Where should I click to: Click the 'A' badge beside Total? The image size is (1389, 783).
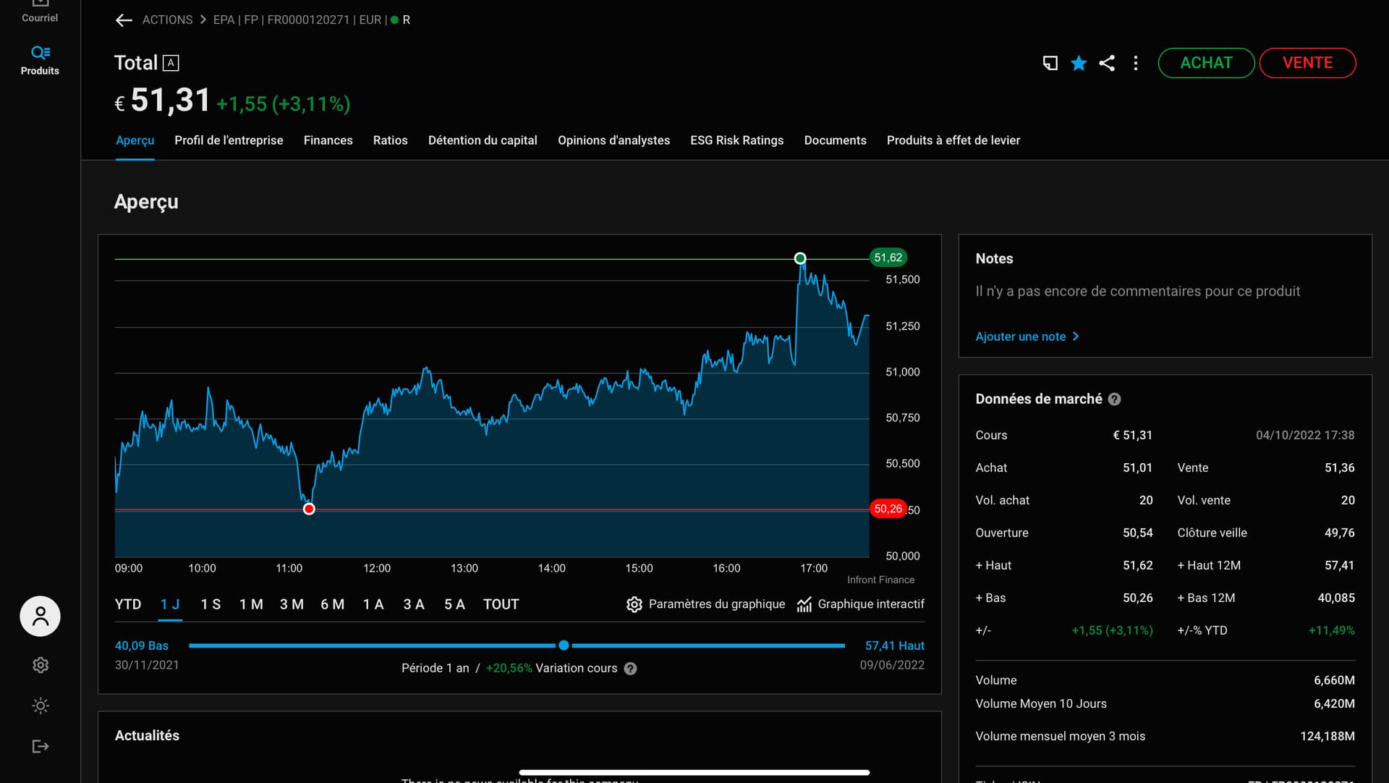(x=171, y=63)
